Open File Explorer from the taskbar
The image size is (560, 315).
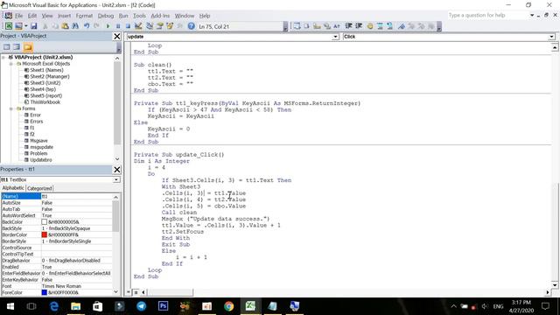coord(75,306)
